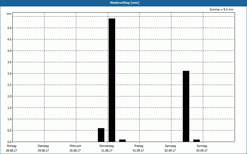This screenshot has width=247, height=154.
Task: Select the Summe = 9,3 mm label
Action: pyautogui.click(x=221, y=10)
